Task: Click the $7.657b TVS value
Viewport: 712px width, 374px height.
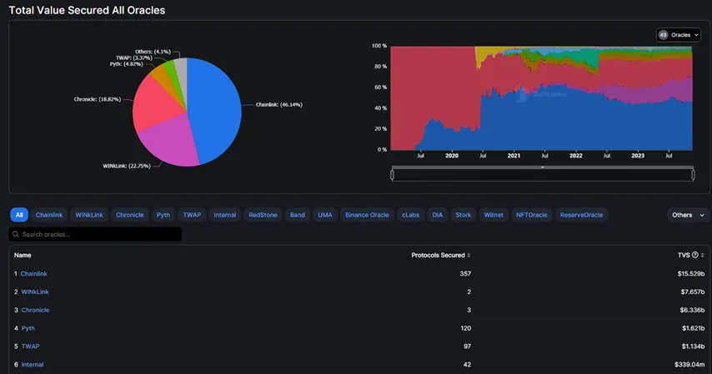Action: (693, 292)
